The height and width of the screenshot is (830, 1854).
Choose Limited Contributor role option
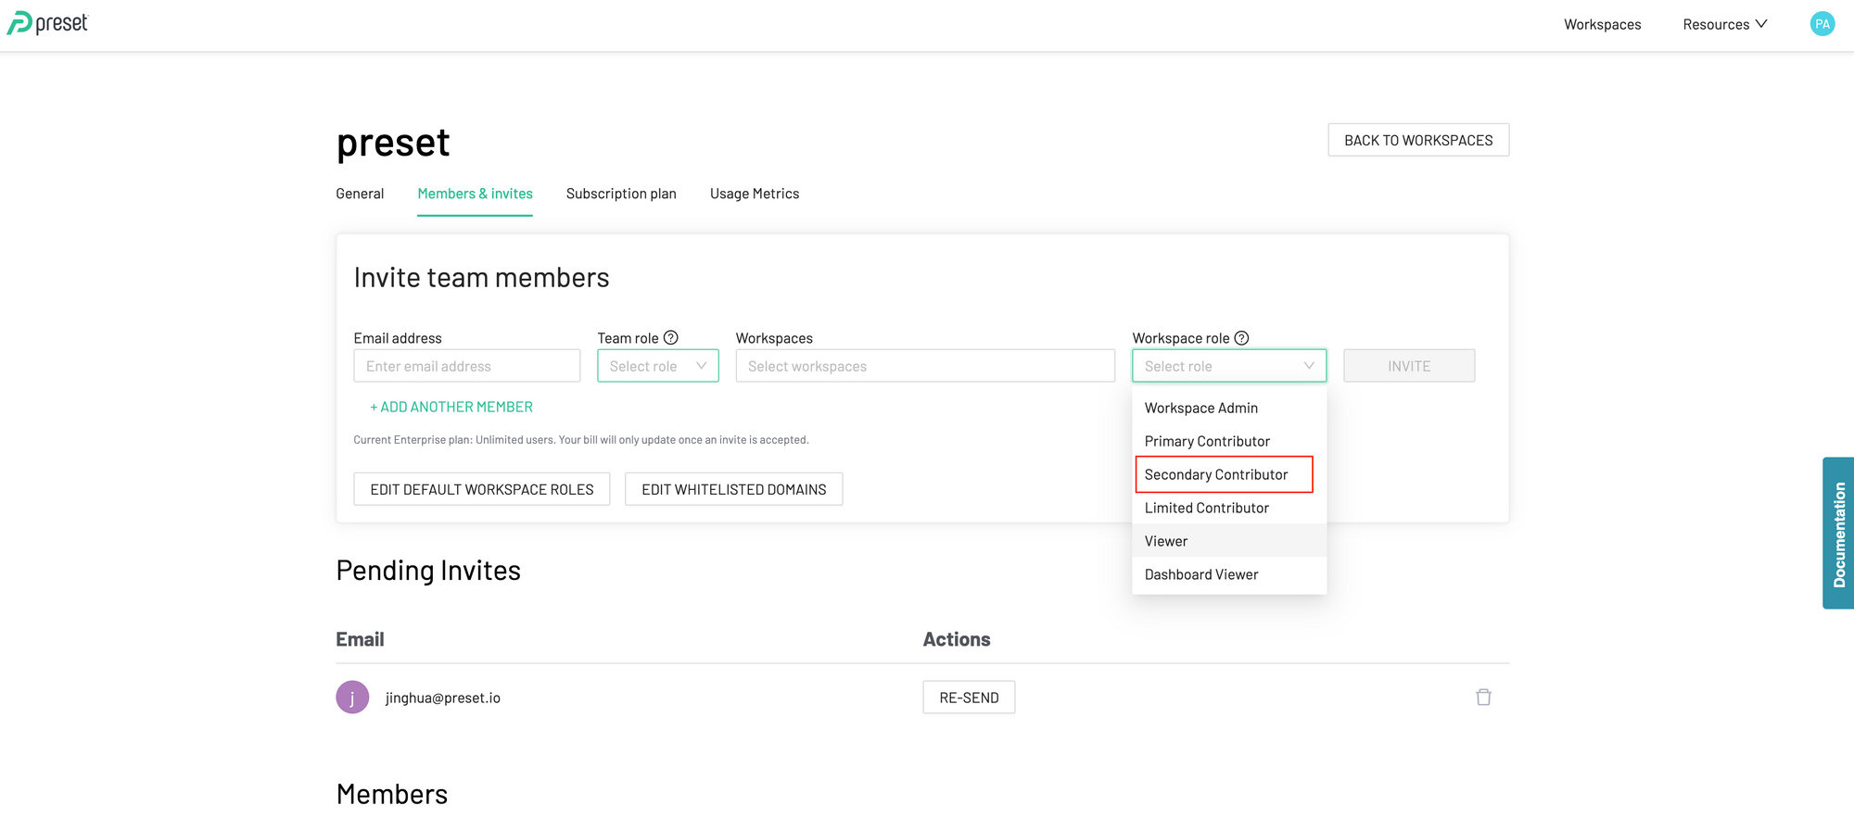click(x=1229, y=508)
